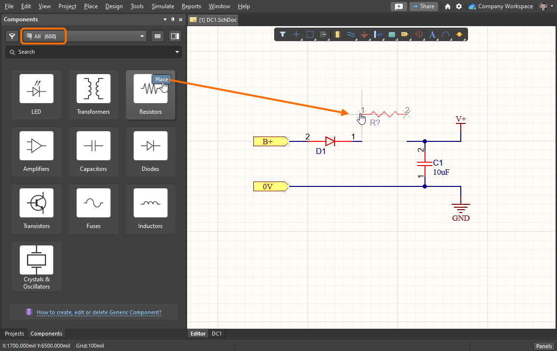Image resolution: width=557 pixels, height=351 pixels.
Task: Open the Generic Component help link
Action: point(99,312)
